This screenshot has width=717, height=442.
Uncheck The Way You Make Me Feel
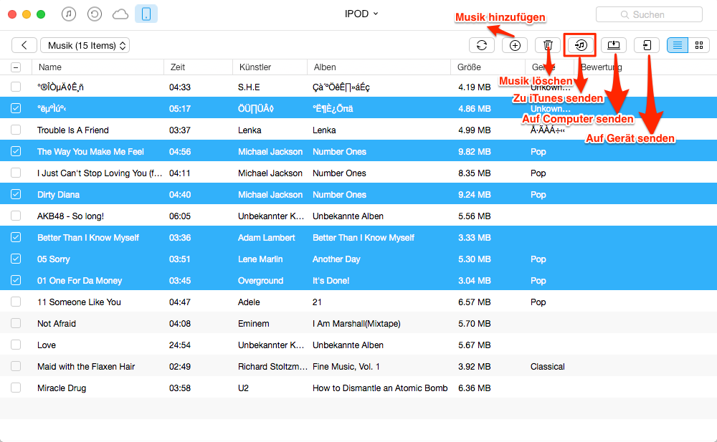point(16,151)
